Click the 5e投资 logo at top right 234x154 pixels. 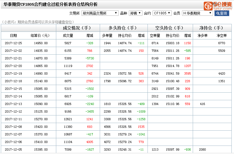[218, 6]
